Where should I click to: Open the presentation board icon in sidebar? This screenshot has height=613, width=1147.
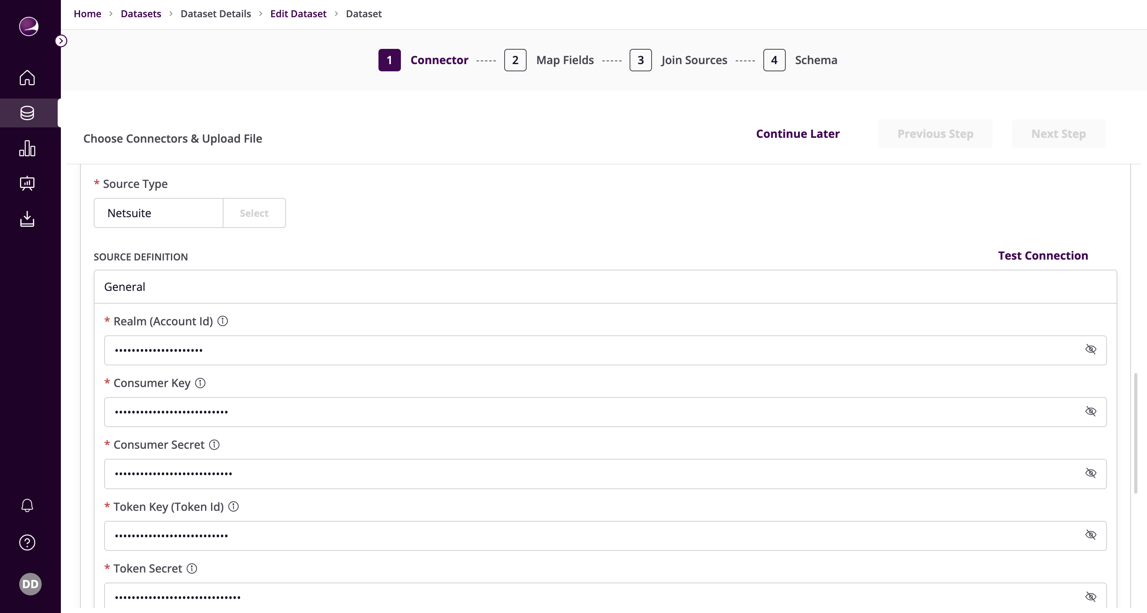coord(27,183)
